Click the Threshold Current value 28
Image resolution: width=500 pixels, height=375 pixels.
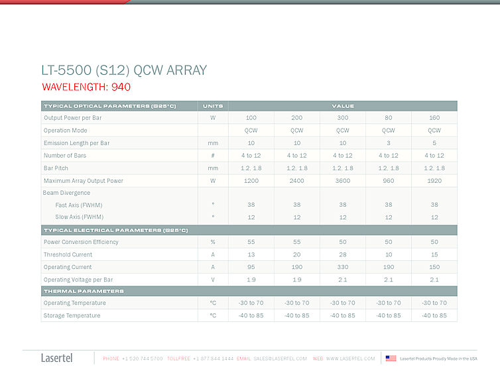343,254
